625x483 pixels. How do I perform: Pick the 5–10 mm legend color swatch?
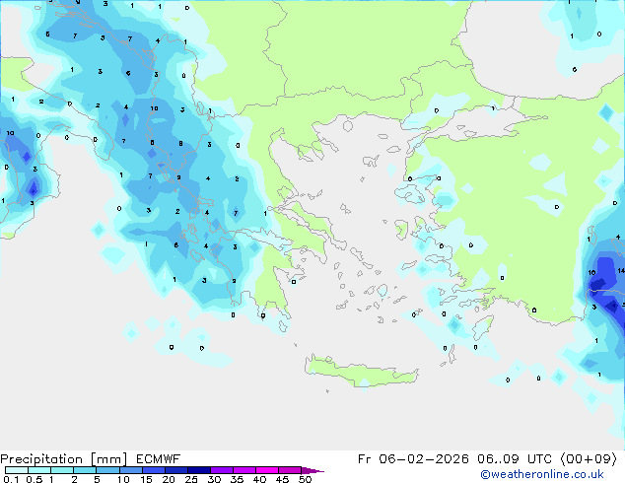(x=107, y=470)
